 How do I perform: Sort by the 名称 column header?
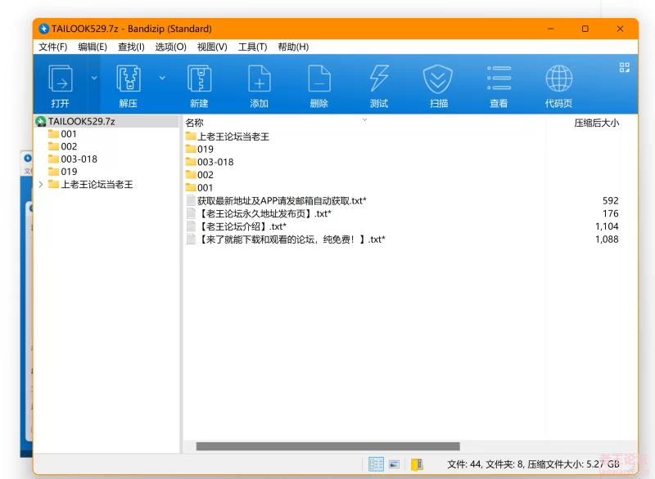[x=194, y=123]
